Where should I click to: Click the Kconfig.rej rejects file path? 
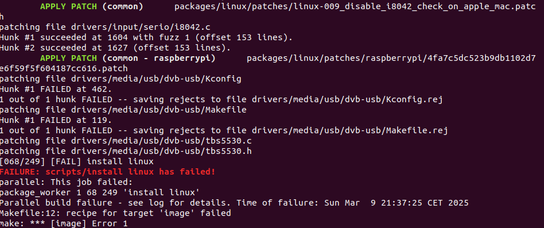point(347,99)
